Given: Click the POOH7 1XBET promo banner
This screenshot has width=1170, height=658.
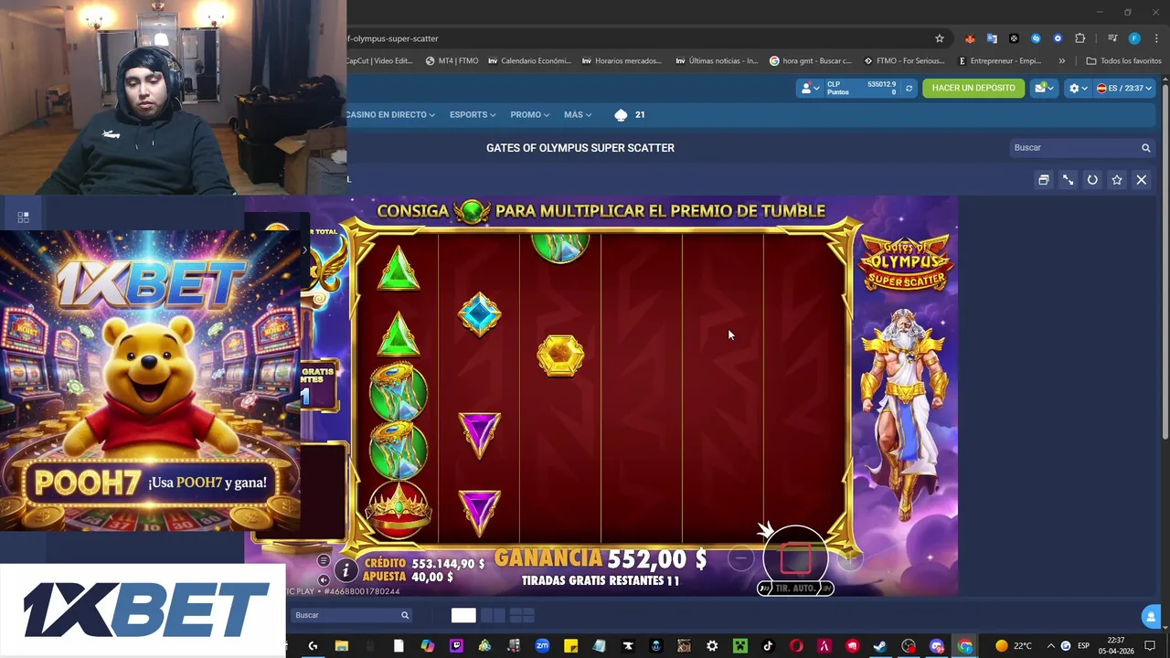Looking at the screenshot, I should [151, 379].
